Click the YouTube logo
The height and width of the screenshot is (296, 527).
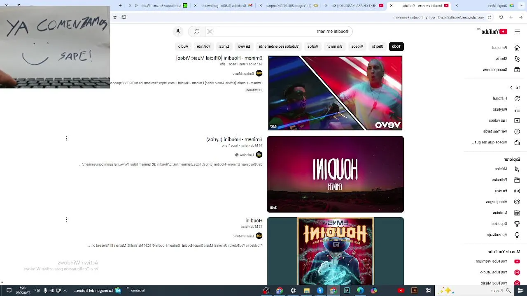tap(494, 32)
